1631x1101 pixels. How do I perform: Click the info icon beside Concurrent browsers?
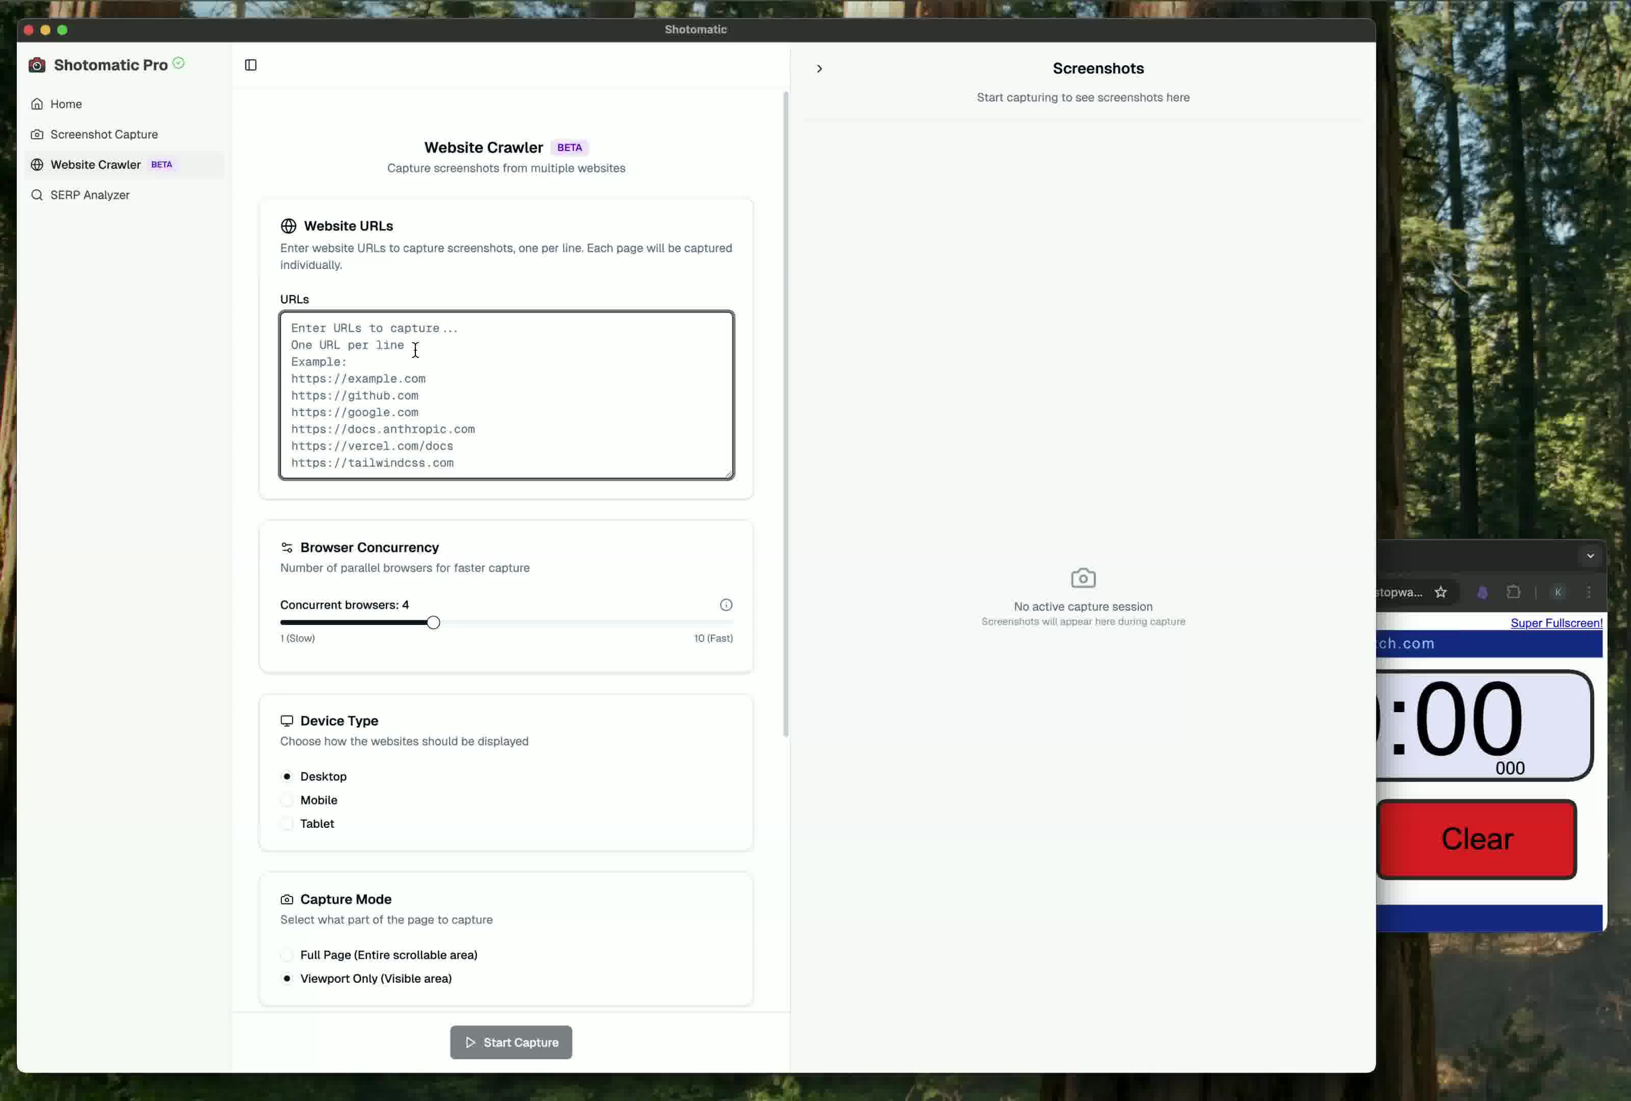pos(726,605)
